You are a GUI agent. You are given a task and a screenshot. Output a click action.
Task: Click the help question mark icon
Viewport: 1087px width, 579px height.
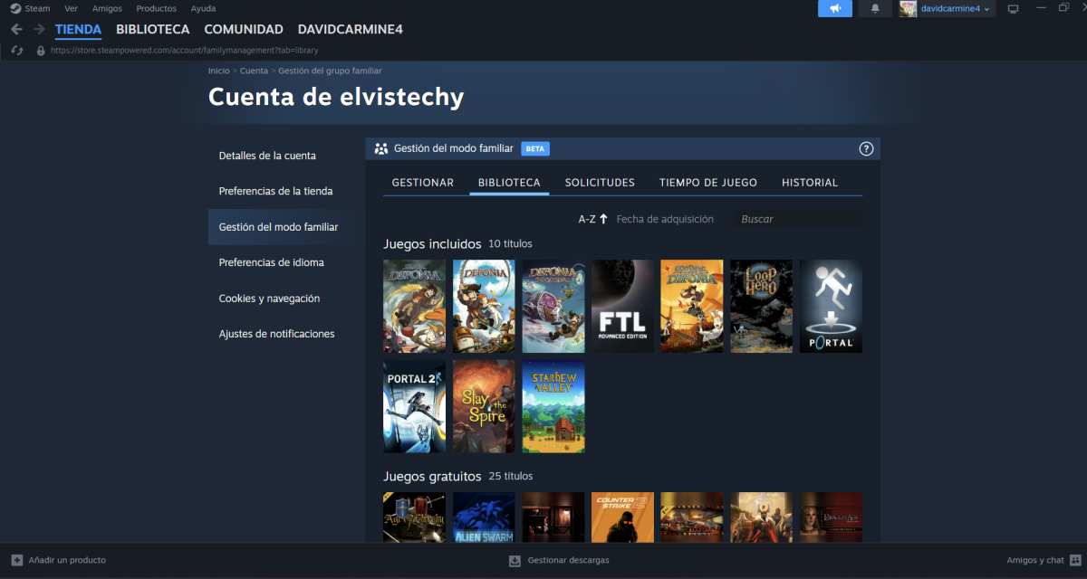tap(865, 148)
